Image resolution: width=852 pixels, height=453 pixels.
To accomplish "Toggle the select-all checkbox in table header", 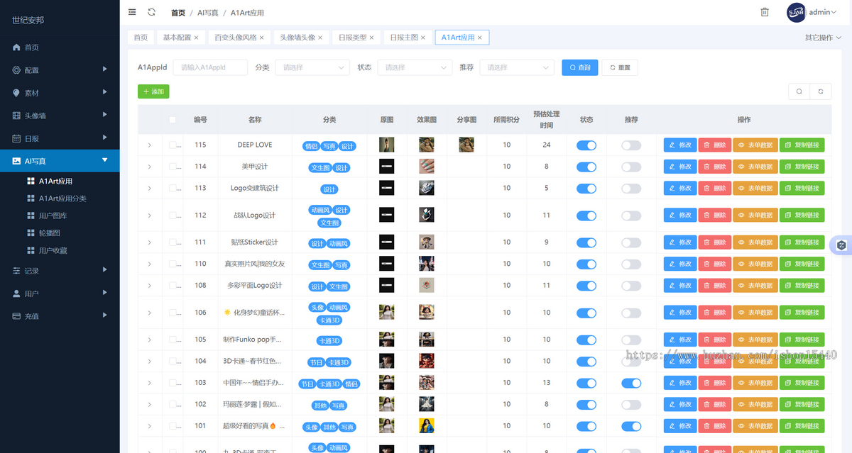I will pos(173,120).
